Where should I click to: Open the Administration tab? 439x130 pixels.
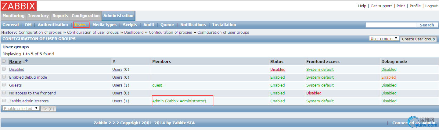click(x=118, y=16)
